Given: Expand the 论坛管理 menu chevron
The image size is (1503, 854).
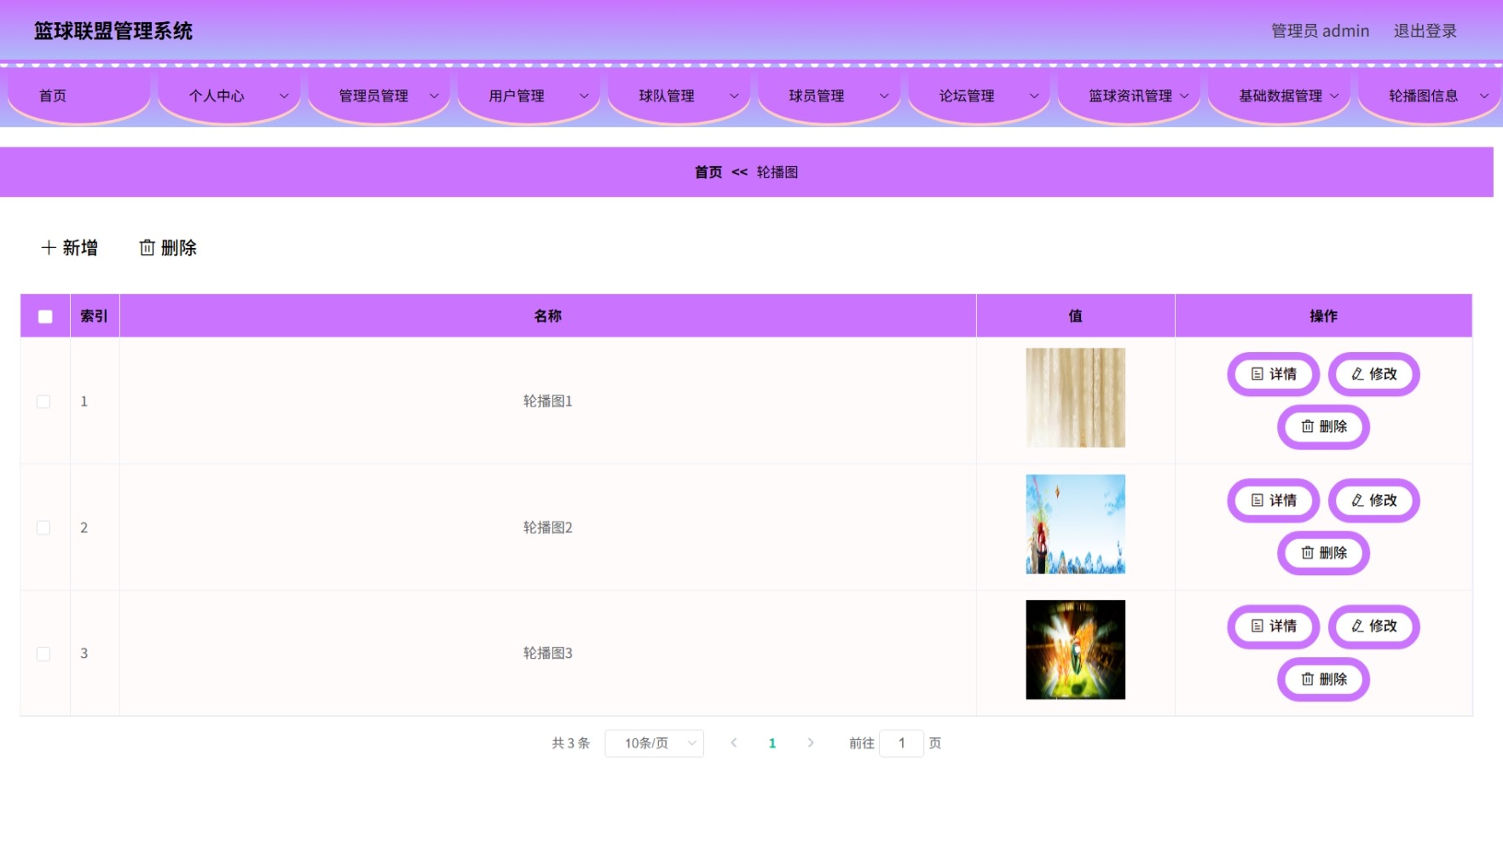Looking at the screenshot, I should pos(1034,96).
